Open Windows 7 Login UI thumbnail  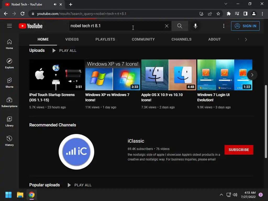click(x=225, y=75)
